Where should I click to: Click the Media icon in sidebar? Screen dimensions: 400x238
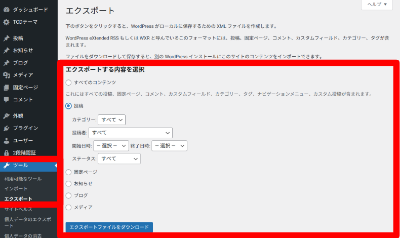(7, 75)
